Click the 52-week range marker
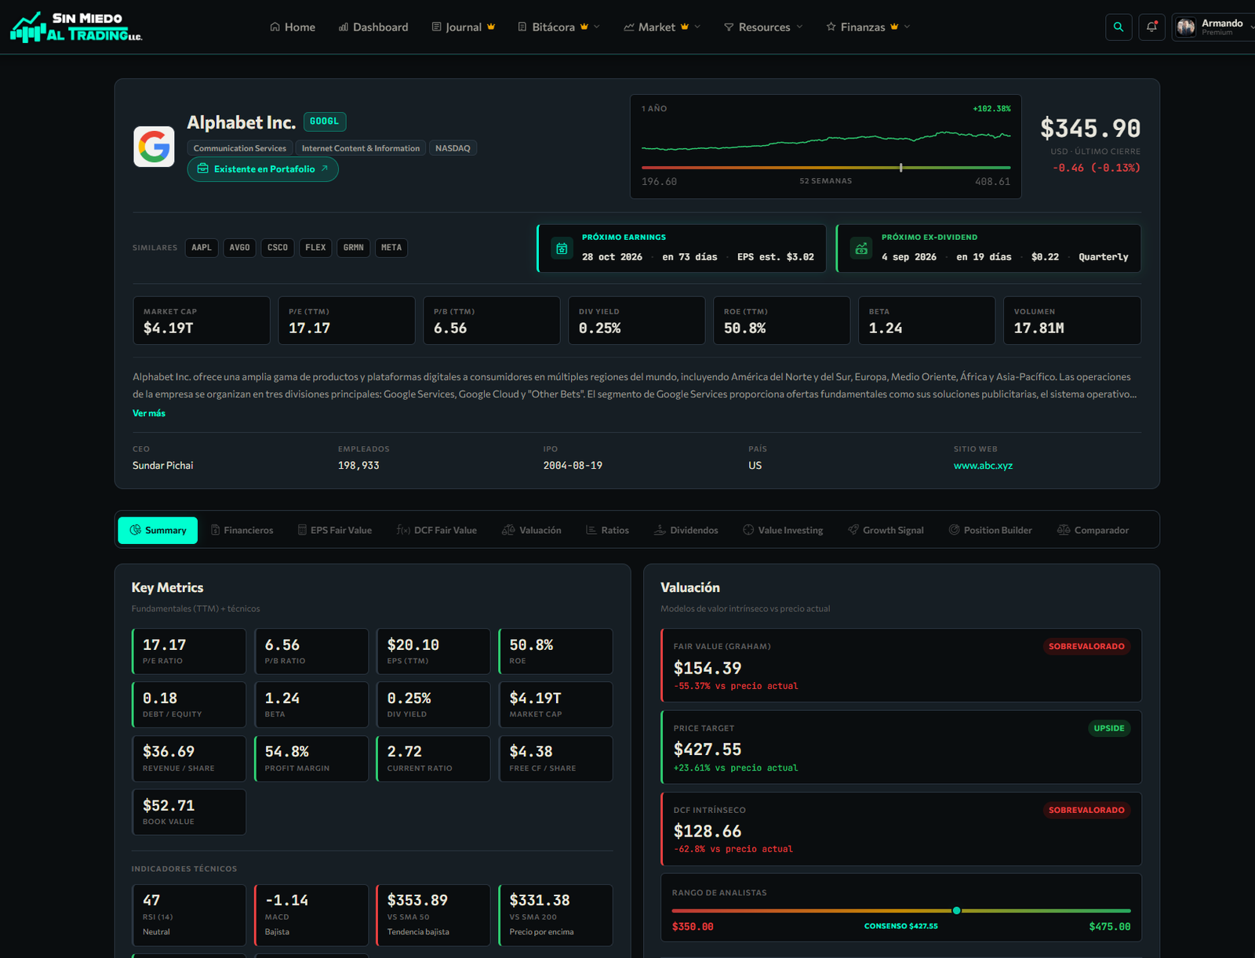The image size is (1255, 958). pyautogui.click(x=901, y=167)
